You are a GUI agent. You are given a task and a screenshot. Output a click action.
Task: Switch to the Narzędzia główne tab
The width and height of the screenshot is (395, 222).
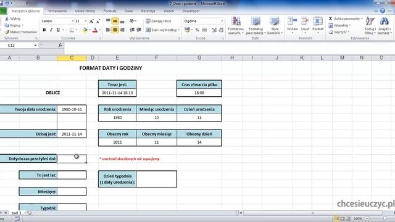tap(25, 11)
